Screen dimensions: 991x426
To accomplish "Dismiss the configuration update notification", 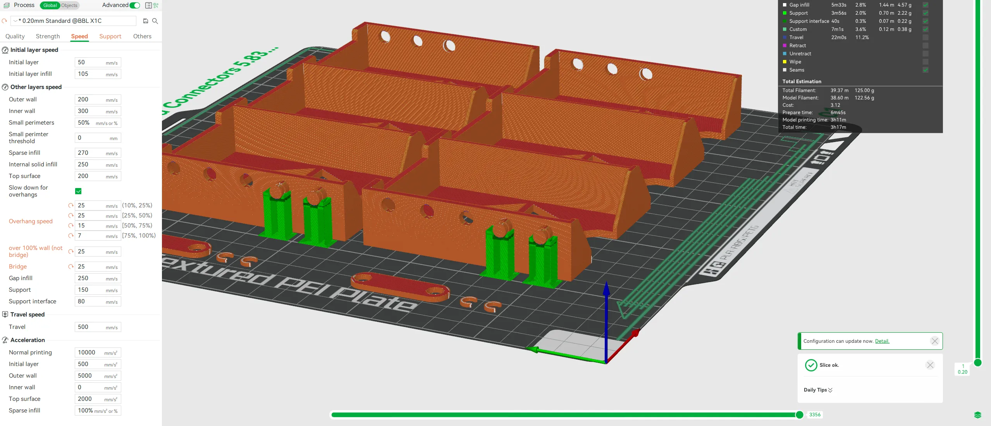I will (935, 341).
